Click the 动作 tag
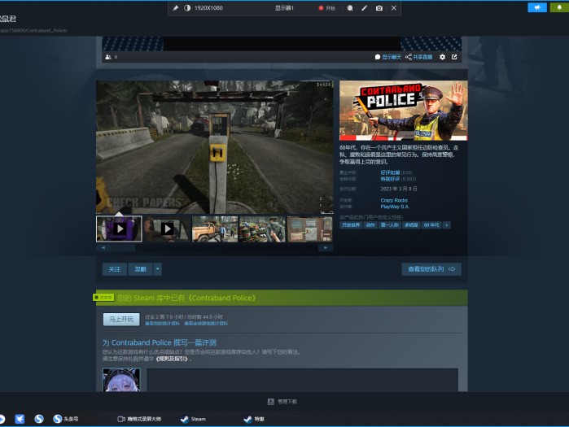569x427 pixels. point(370,225)
